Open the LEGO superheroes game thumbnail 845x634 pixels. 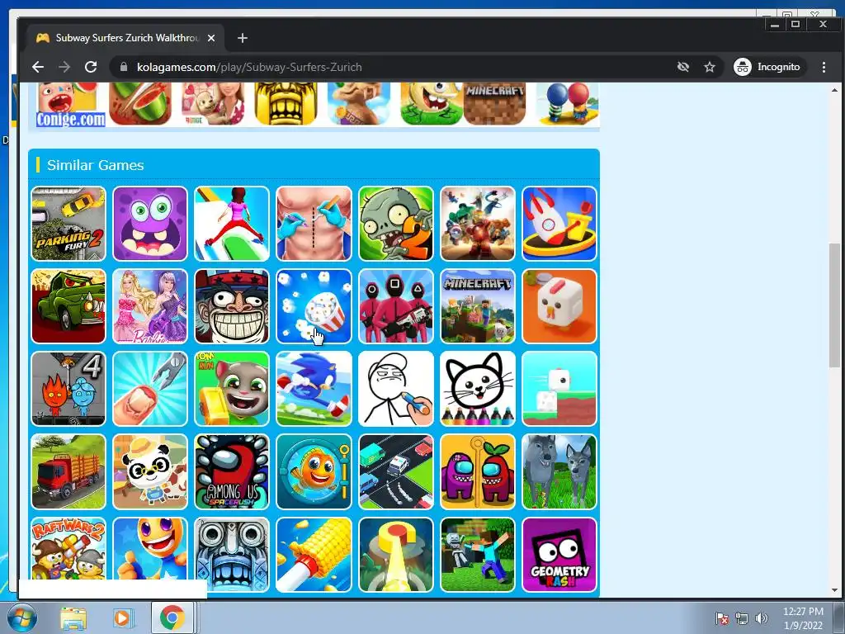point(478,223)
